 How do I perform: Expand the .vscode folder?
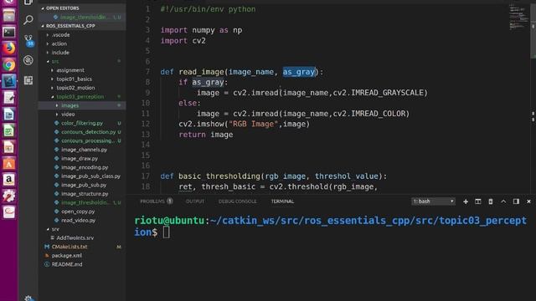point(82,35)
